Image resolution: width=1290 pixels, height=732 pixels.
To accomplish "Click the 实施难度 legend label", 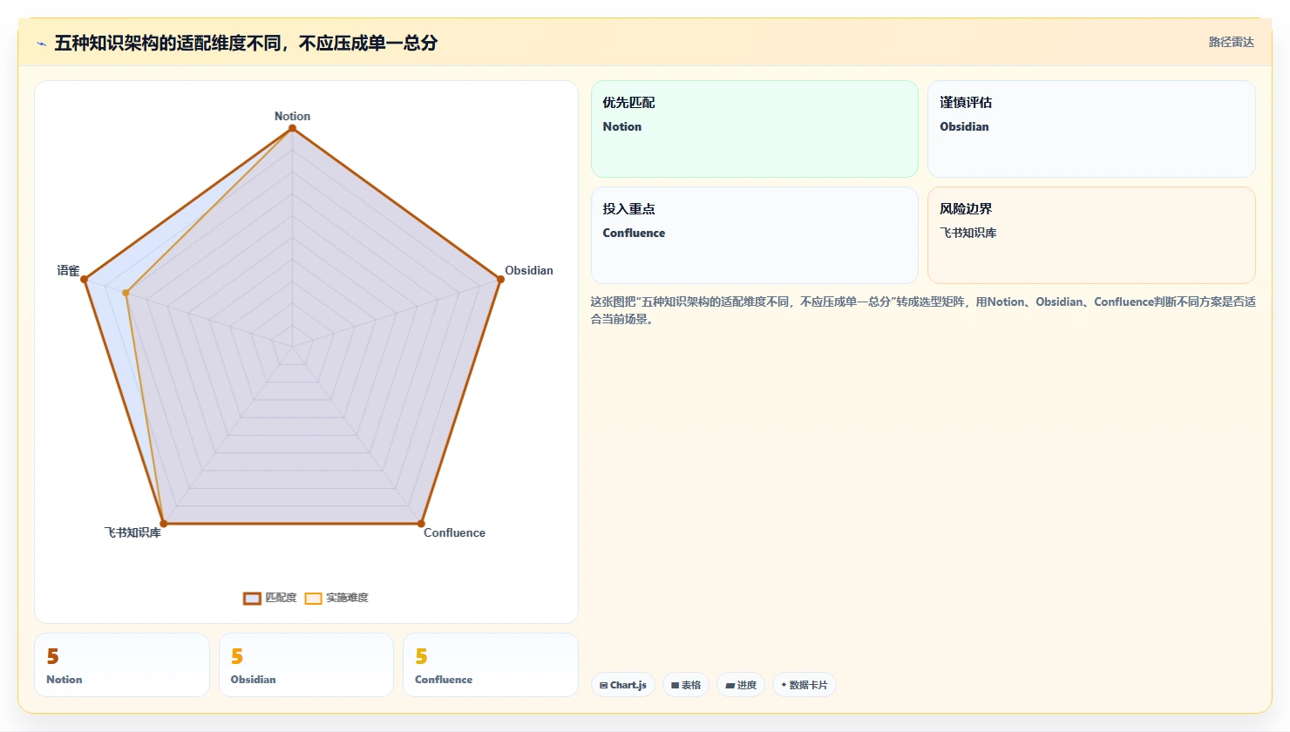I will (x=347, y=598).
